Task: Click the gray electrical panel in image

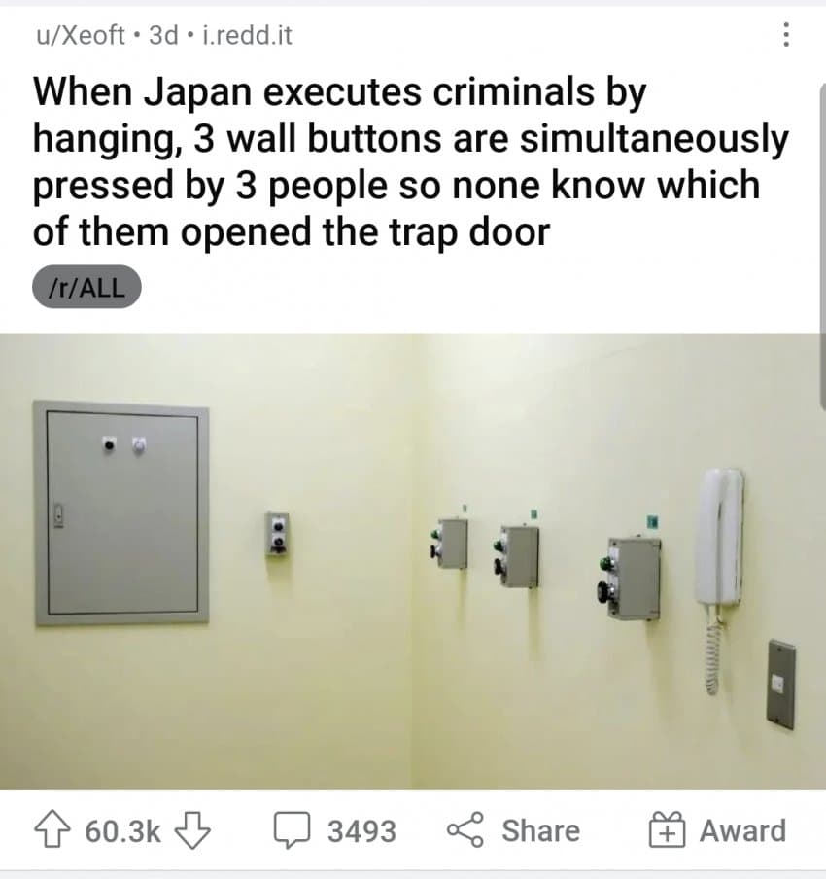Action: point(121,512)
